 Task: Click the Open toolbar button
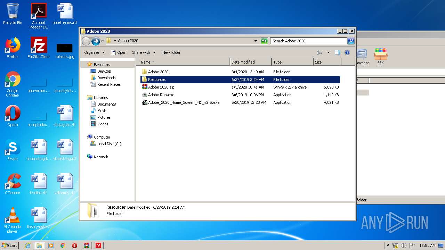coord(119,52)
